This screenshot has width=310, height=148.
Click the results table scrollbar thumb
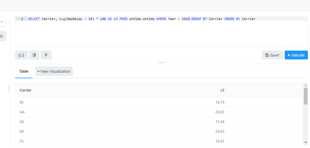click(x=306, y=96)
